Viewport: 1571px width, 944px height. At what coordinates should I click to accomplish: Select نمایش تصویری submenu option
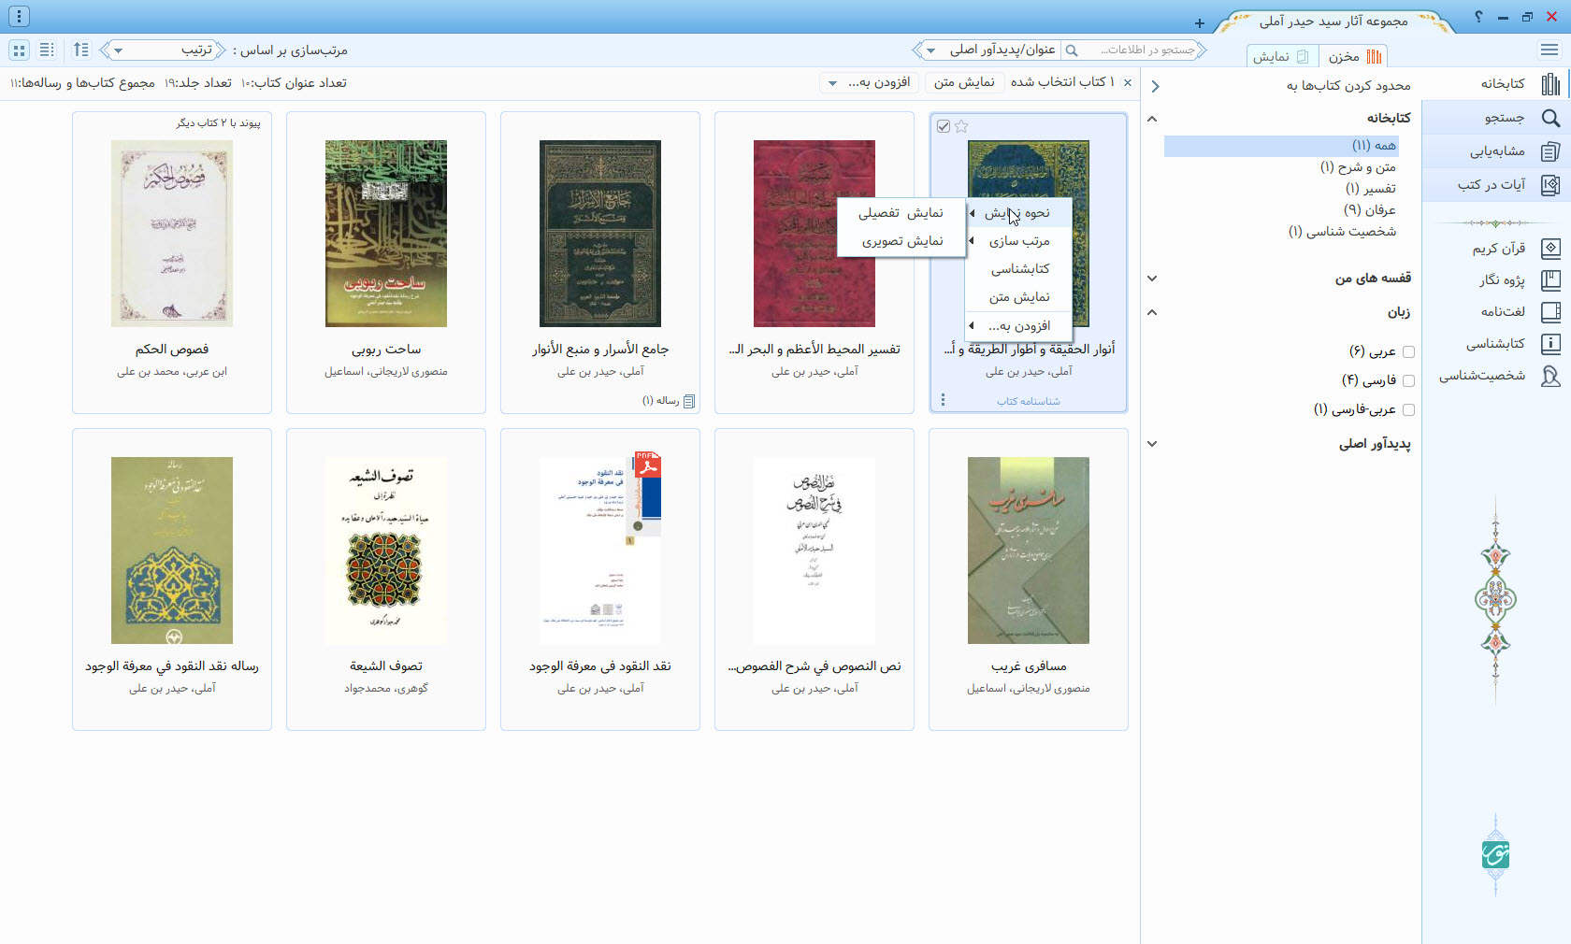coord(901,241)
